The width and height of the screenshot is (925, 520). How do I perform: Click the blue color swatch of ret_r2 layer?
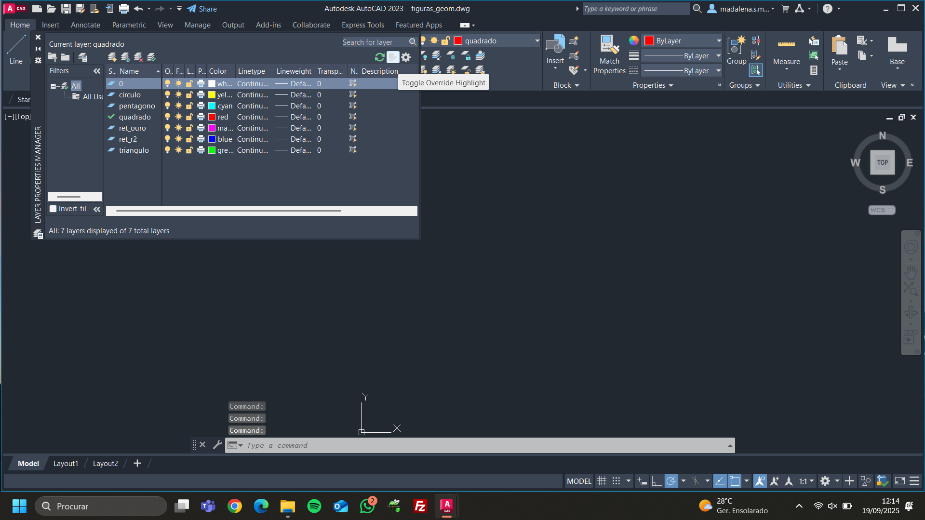212,139
